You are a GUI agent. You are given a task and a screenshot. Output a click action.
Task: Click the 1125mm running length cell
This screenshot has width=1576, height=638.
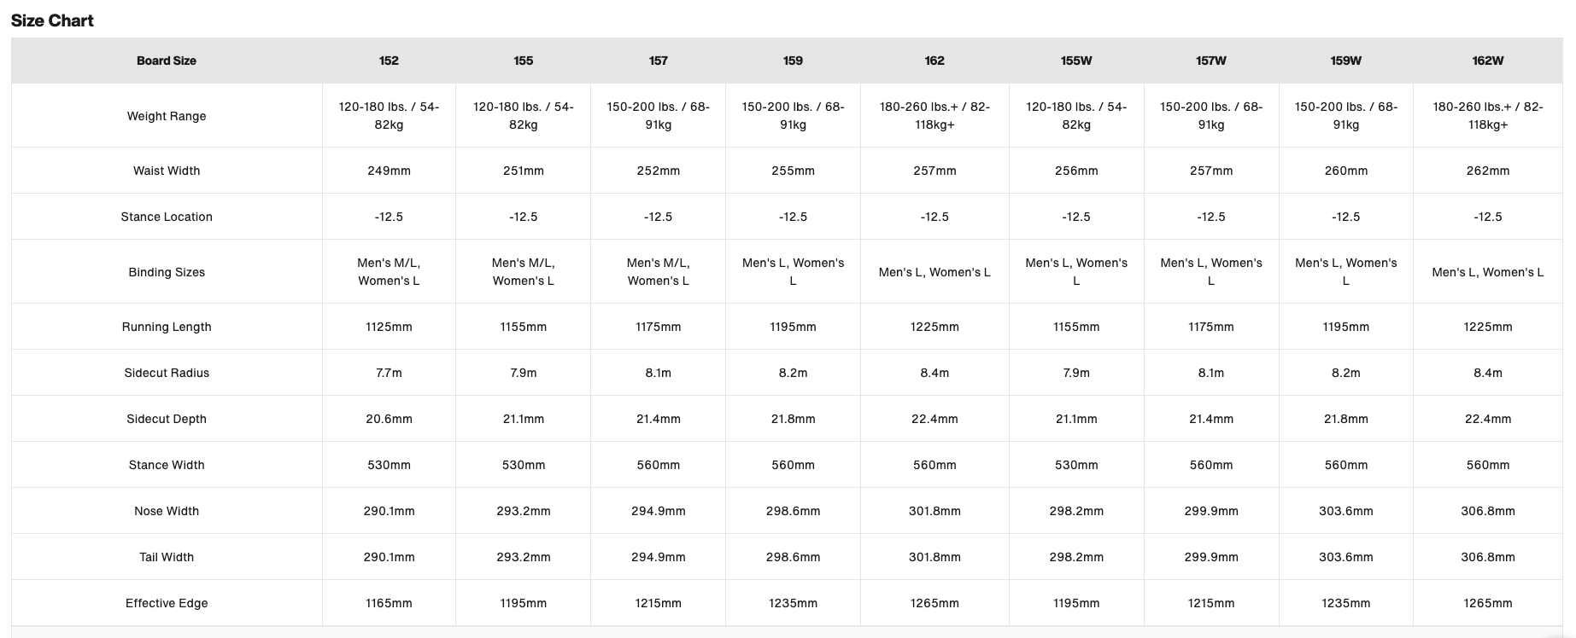(389, 327)
